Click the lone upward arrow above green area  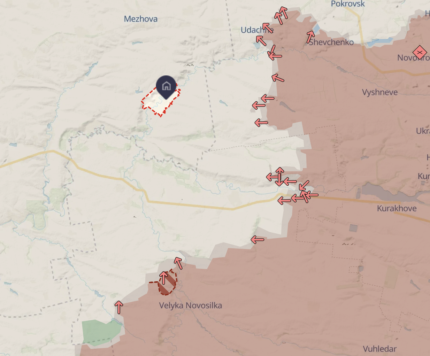[x=119, y=307]
